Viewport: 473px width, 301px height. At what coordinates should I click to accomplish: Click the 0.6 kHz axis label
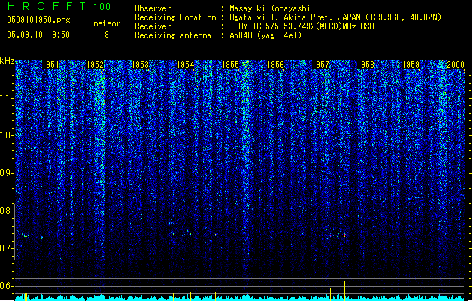pos(5,286)
